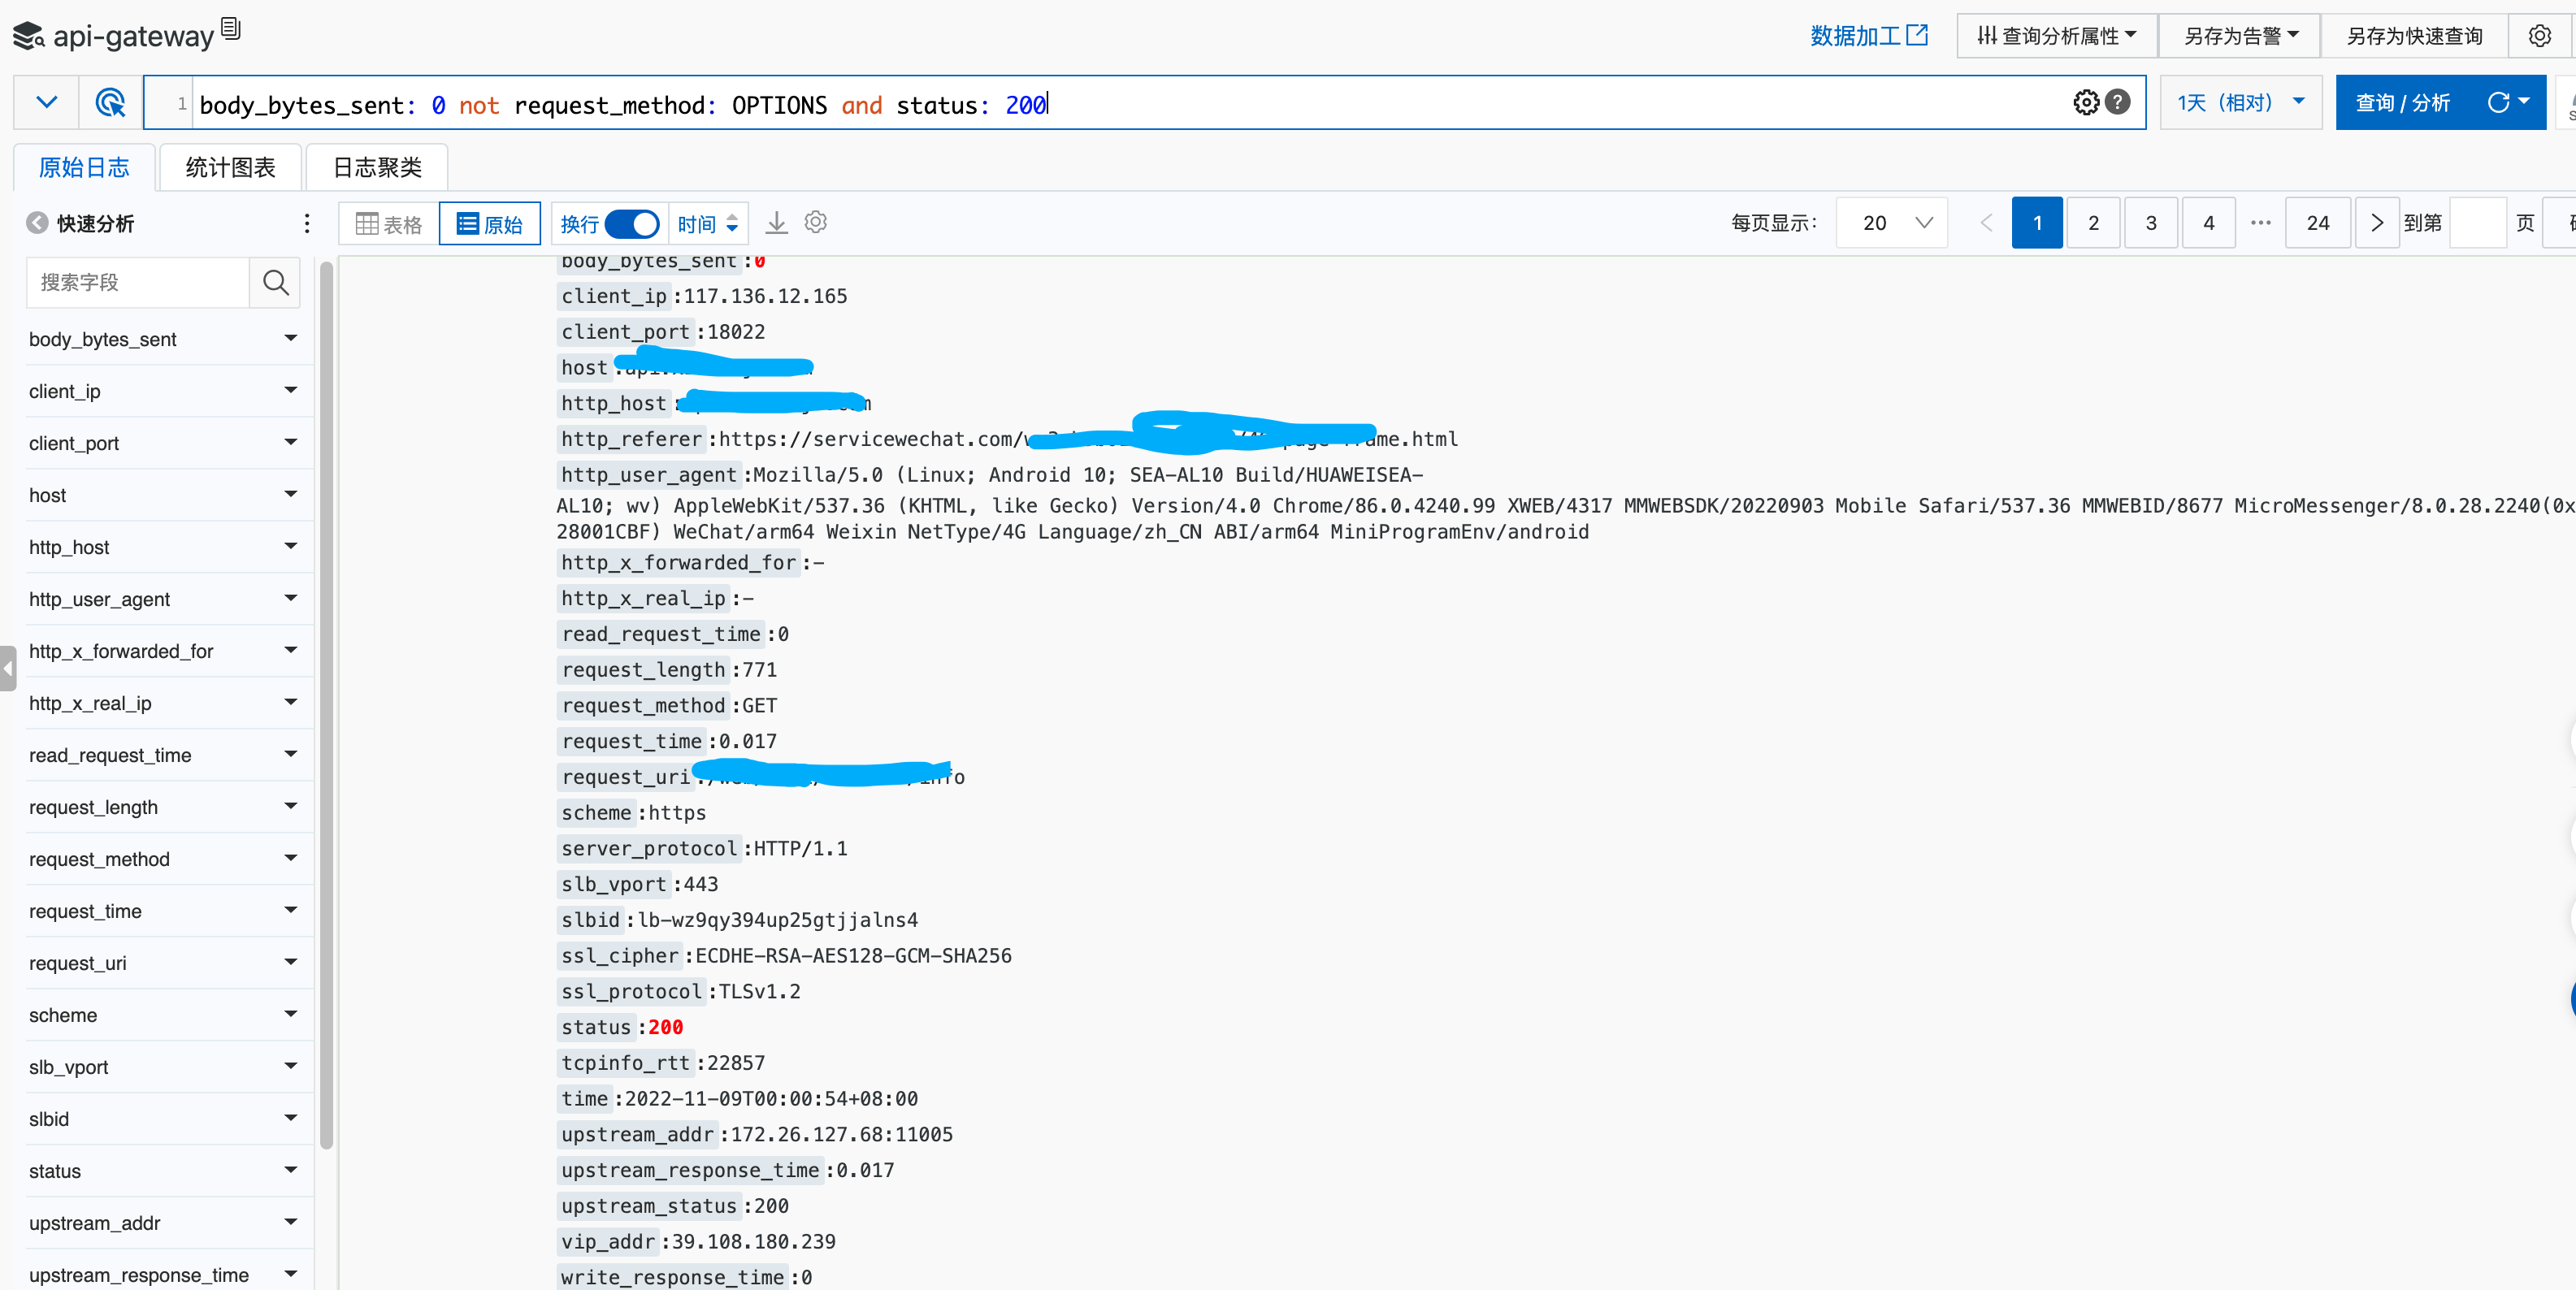Go to page 3 in the pagination
Image resolution: width=2576 pixels, height=1290 pixels.
(x=2151, y=222)
